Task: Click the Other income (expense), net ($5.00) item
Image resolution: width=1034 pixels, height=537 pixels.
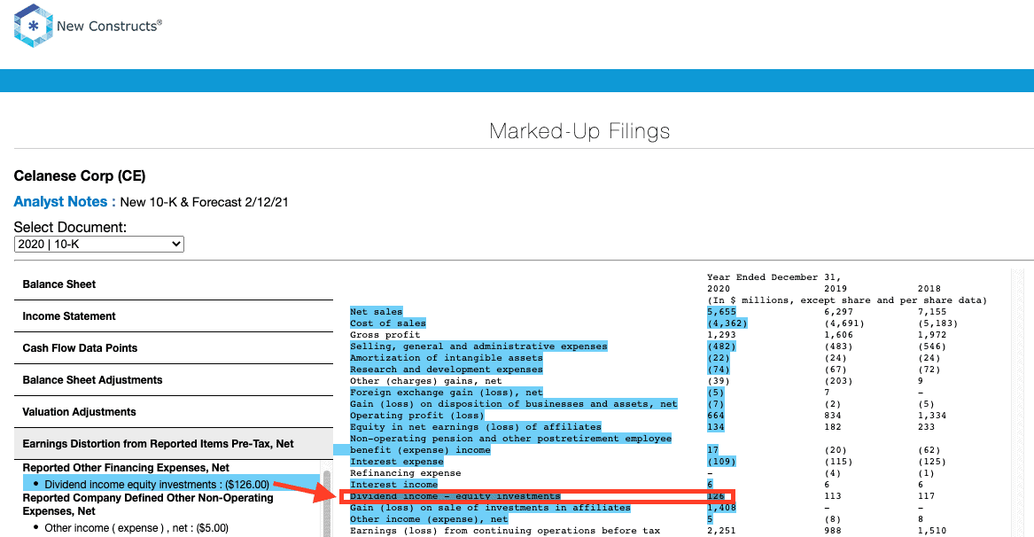Action: tap(136, 528)
